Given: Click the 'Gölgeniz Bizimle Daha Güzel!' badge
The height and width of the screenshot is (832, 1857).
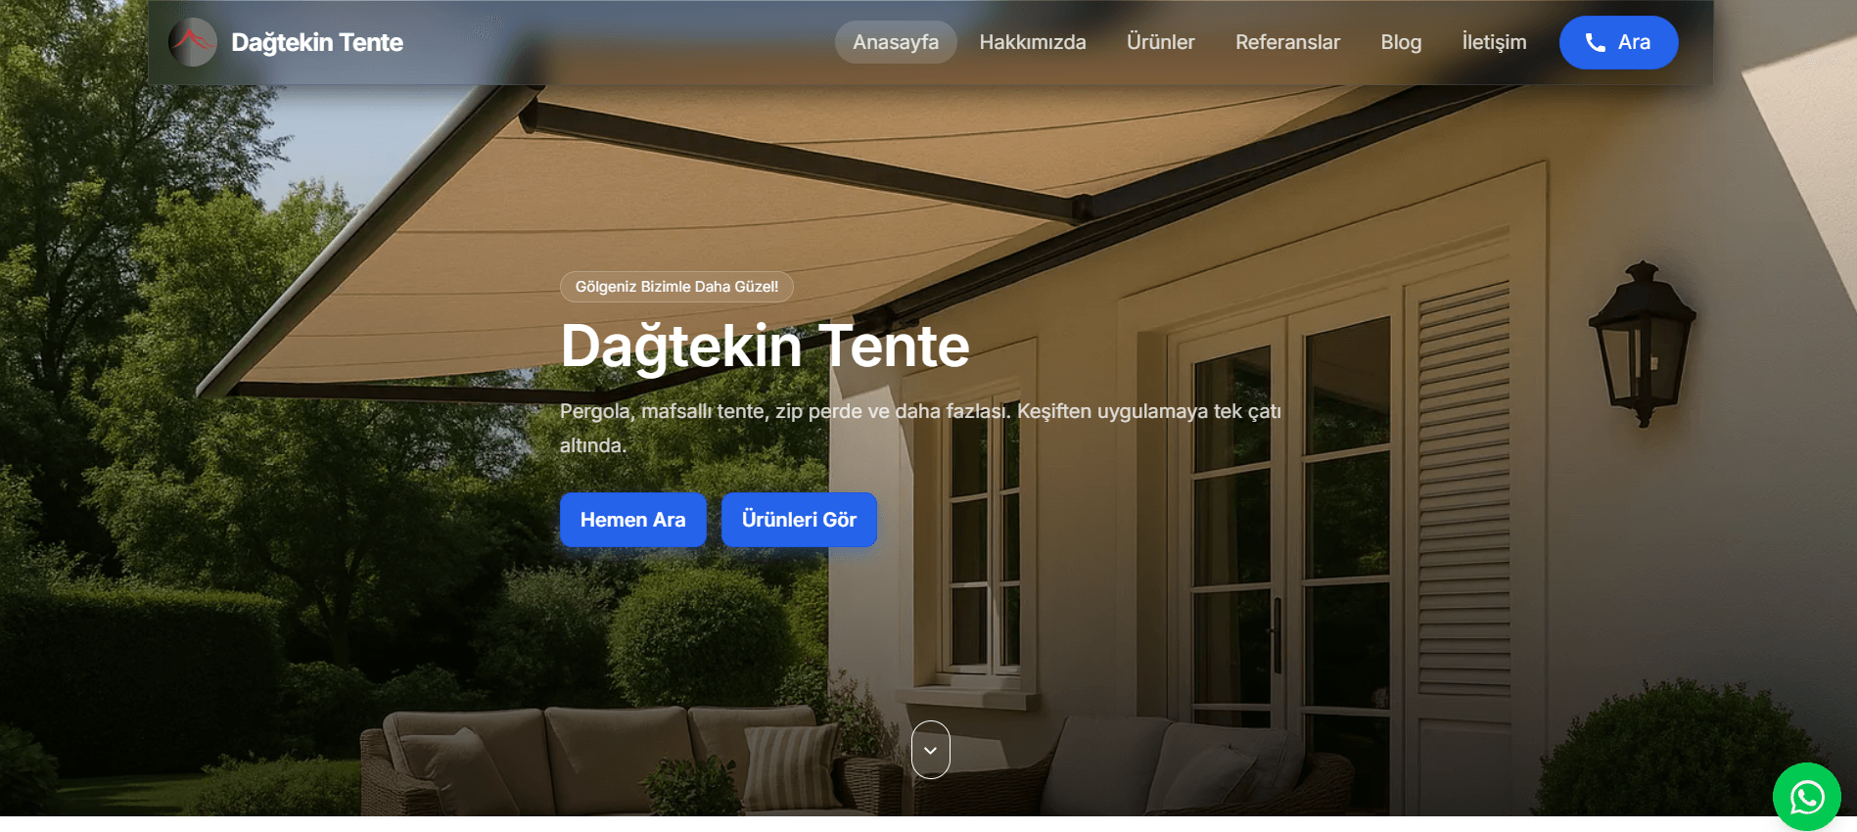Looking at the screenshot, I should [x=676, y=287].
